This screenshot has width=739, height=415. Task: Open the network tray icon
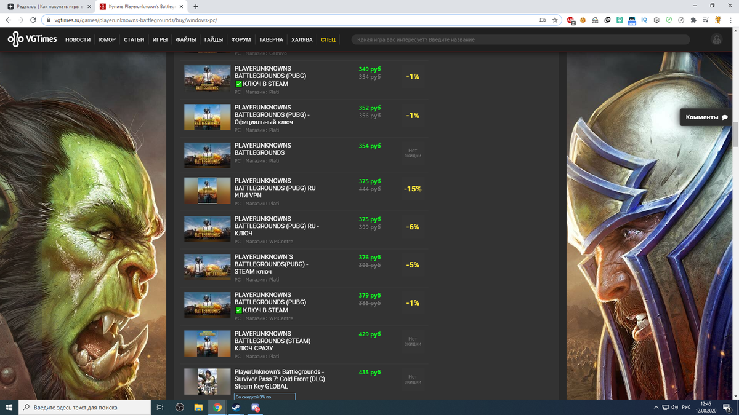665,407
